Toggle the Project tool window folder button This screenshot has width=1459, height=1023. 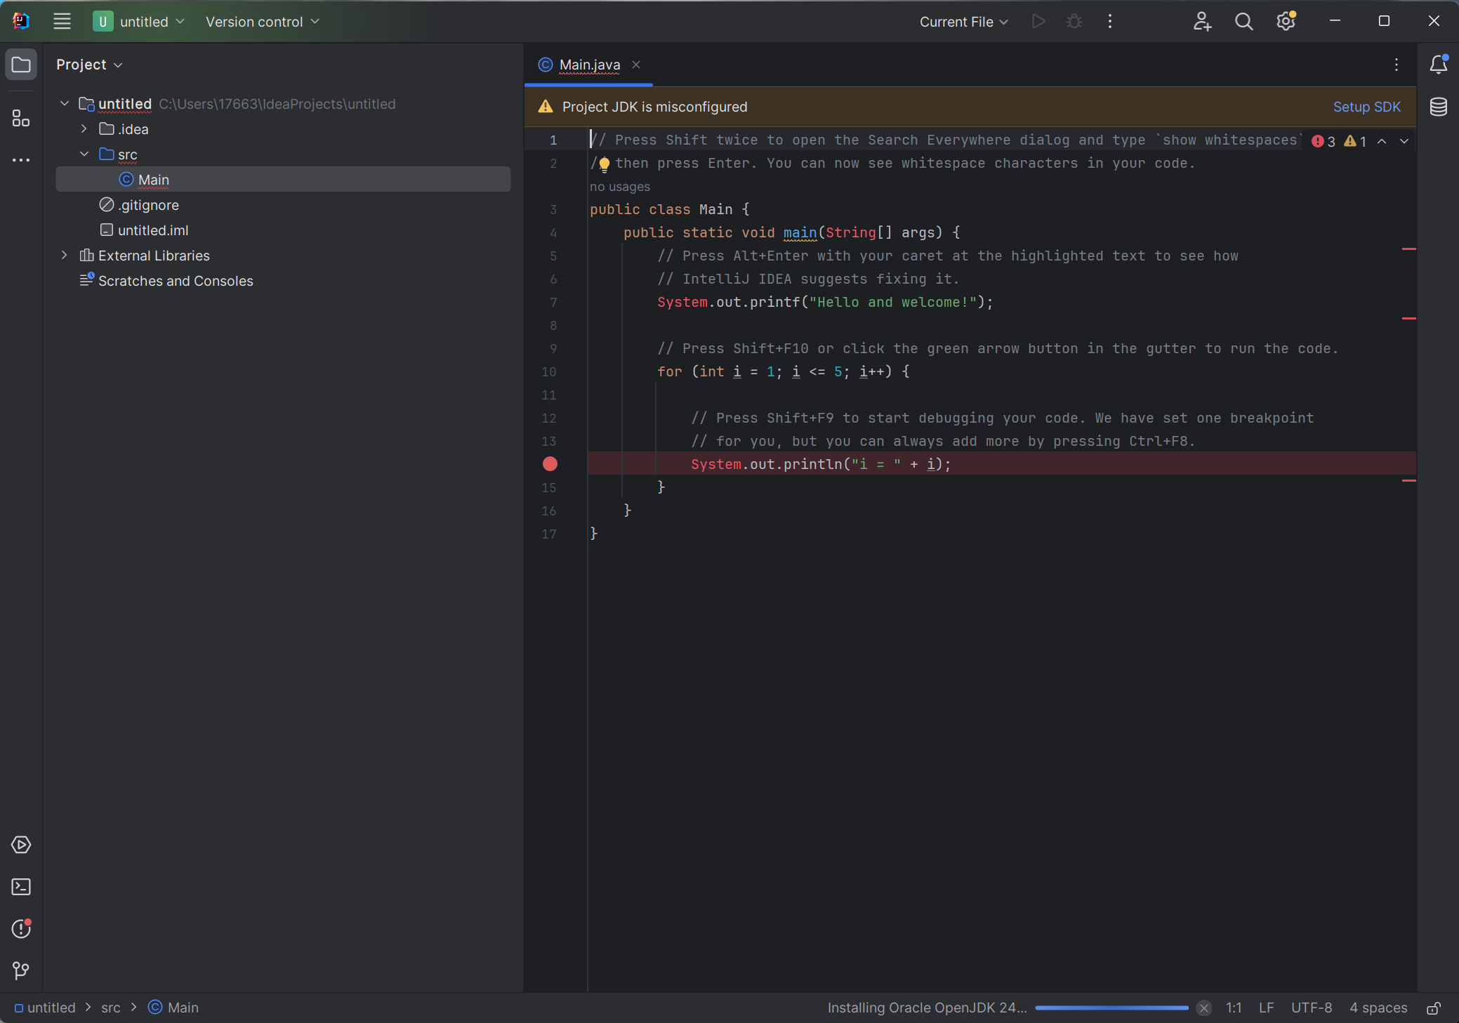point(21,65)
